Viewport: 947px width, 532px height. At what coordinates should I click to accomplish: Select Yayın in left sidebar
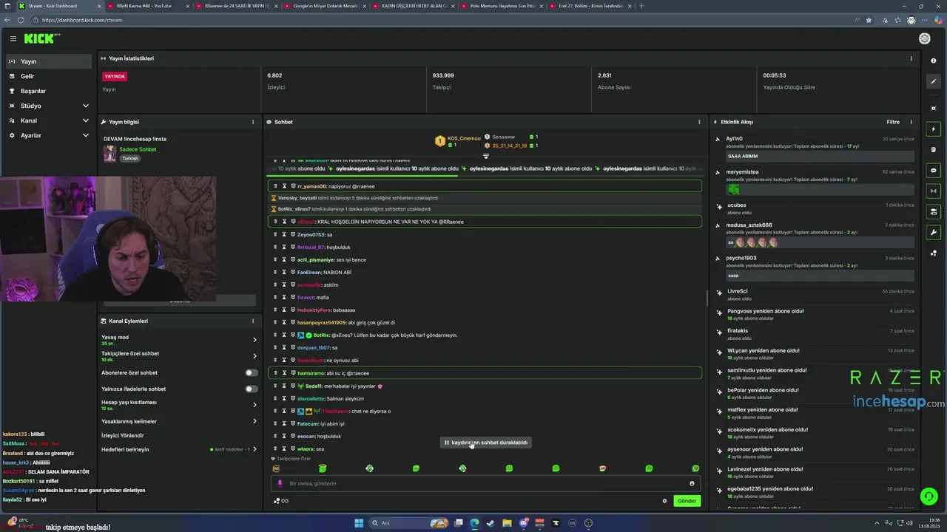click(x=49, y=61)
